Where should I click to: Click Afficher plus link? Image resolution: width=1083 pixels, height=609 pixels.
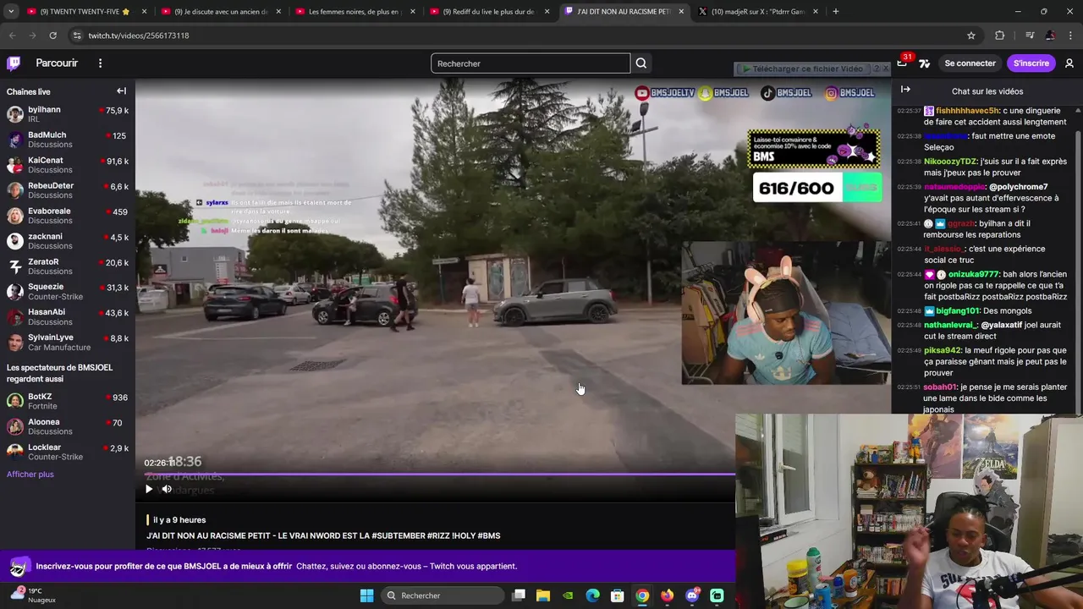click(x=30, y=475)
